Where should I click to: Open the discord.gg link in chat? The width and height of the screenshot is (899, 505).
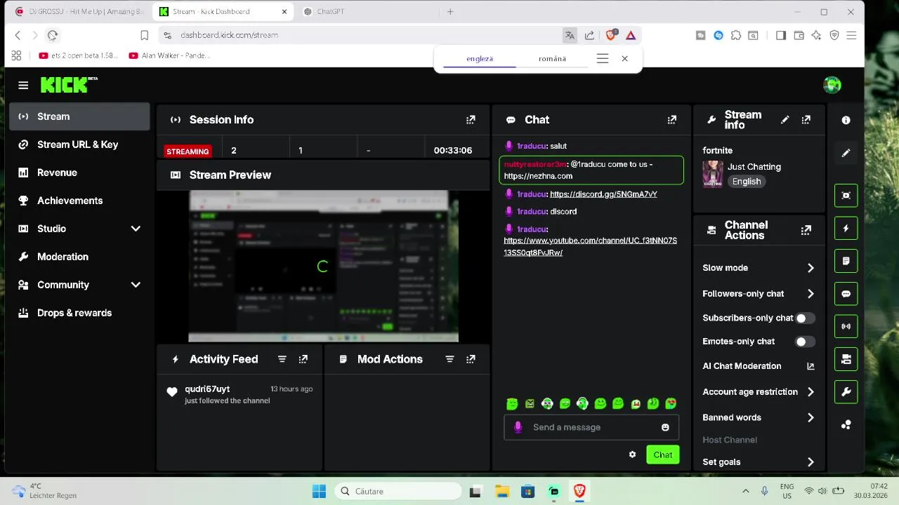[x=603, y=194]
